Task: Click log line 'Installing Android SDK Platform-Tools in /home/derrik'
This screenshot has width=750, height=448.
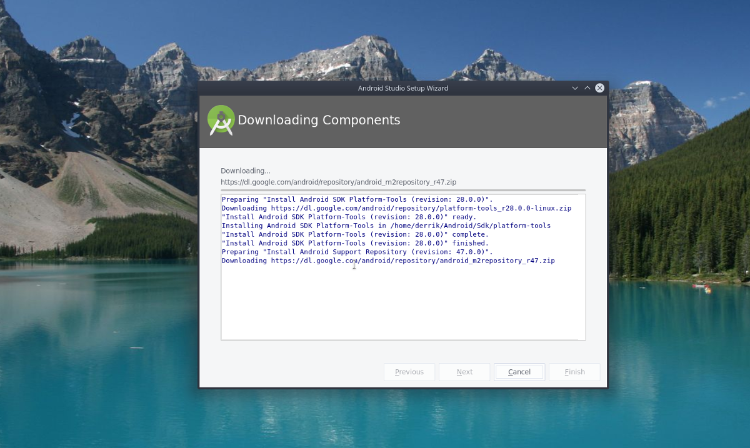Action: [x=386, y=226]
